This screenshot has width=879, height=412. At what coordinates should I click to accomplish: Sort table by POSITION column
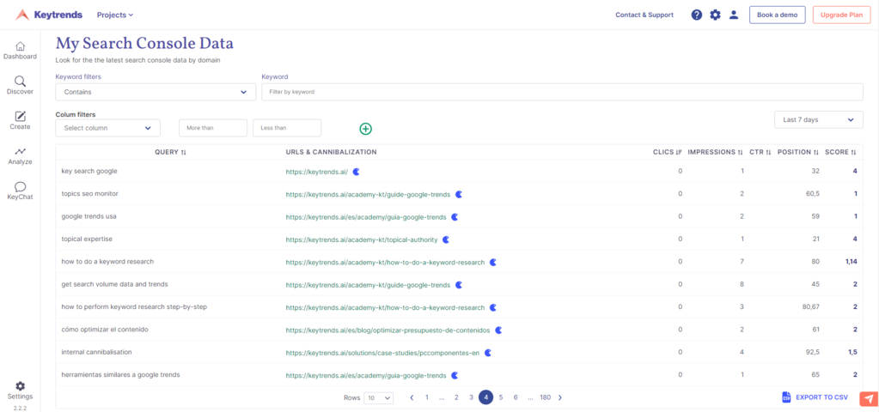[798, 152]
